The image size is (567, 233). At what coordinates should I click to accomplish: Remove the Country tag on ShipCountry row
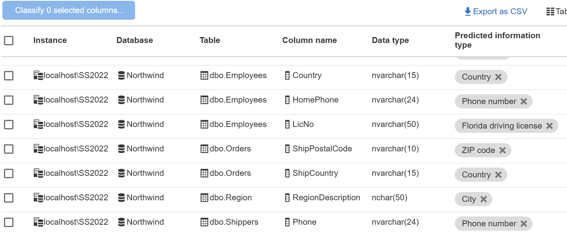tap(498, 175)
